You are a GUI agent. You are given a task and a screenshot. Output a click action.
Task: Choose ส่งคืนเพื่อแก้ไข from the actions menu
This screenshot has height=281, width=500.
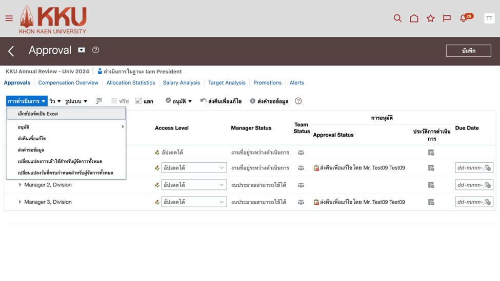[32, 138]
